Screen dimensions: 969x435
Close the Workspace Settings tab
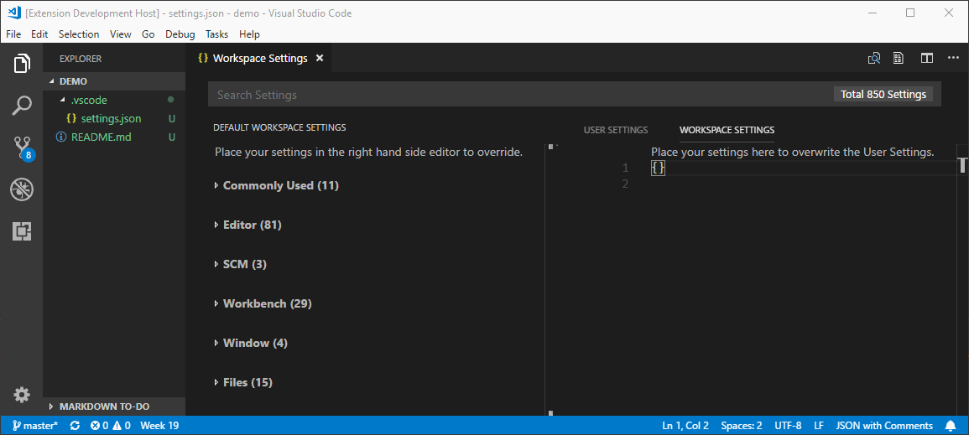click(320, 58)
